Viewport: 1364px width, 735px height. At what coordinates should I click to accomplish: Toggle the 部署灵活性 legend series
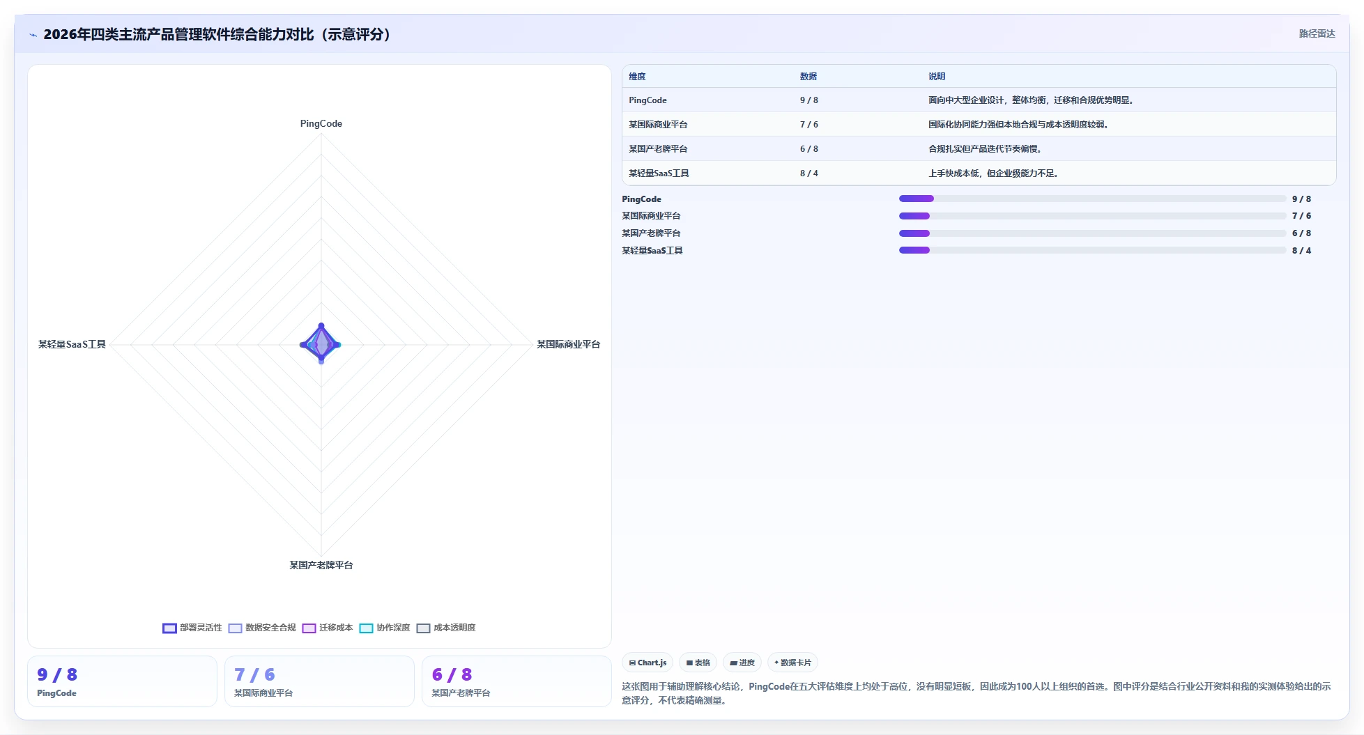pos(192,628)
